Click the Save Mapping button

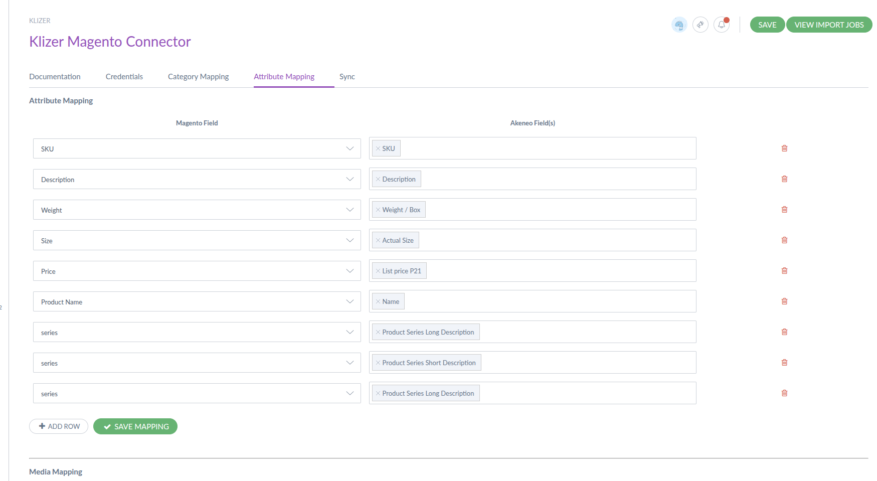135,426
